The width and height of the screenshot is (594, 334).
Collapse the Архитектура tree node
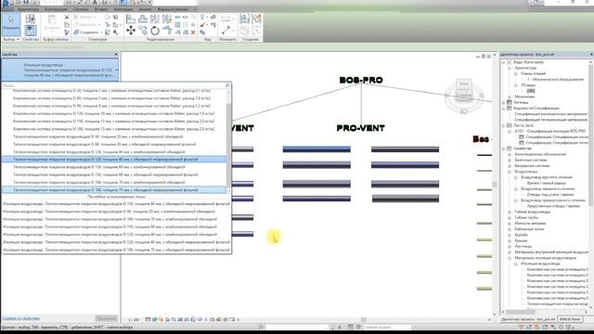[x=510, y=68]
